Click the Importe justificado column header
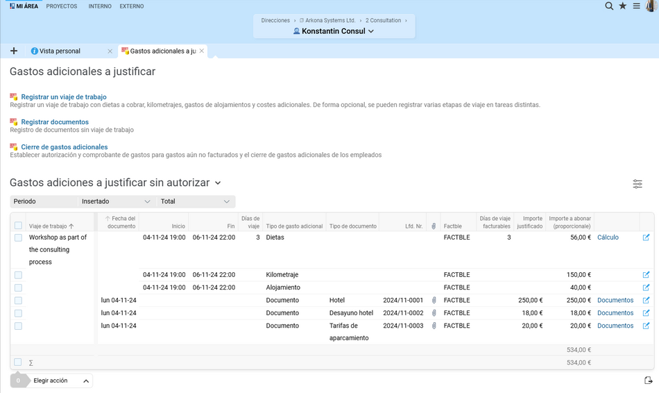The height and width of the screenshot is (393, 659). coord(529,222)
